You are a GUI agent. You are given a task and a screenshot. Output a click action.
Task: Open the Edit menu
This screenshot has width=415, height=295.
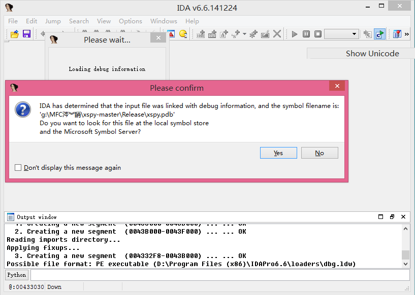tap(31, 21)
